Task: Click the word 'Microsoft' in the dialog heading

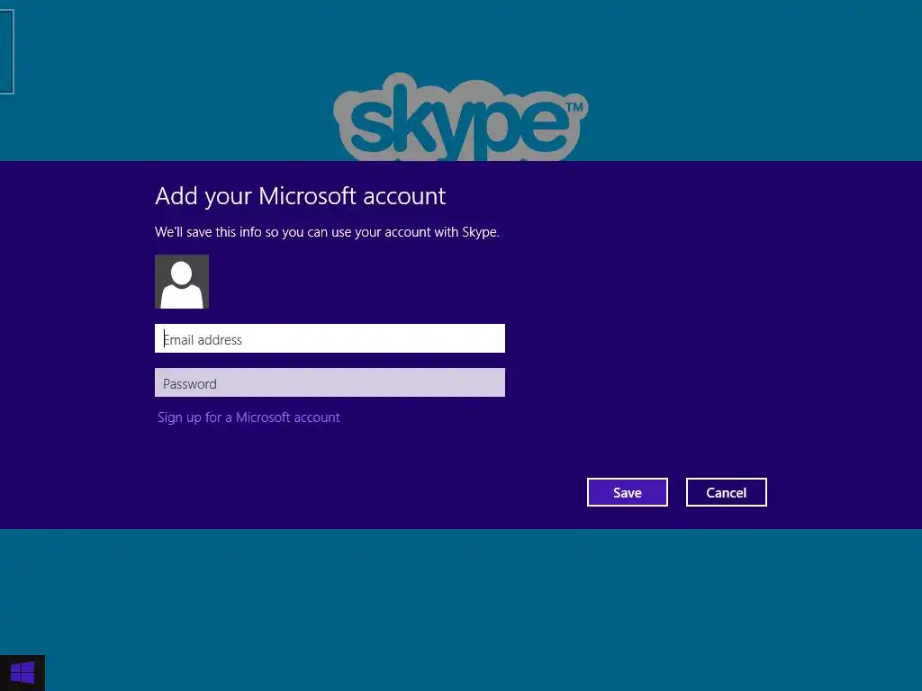Action: click(307, 195)
